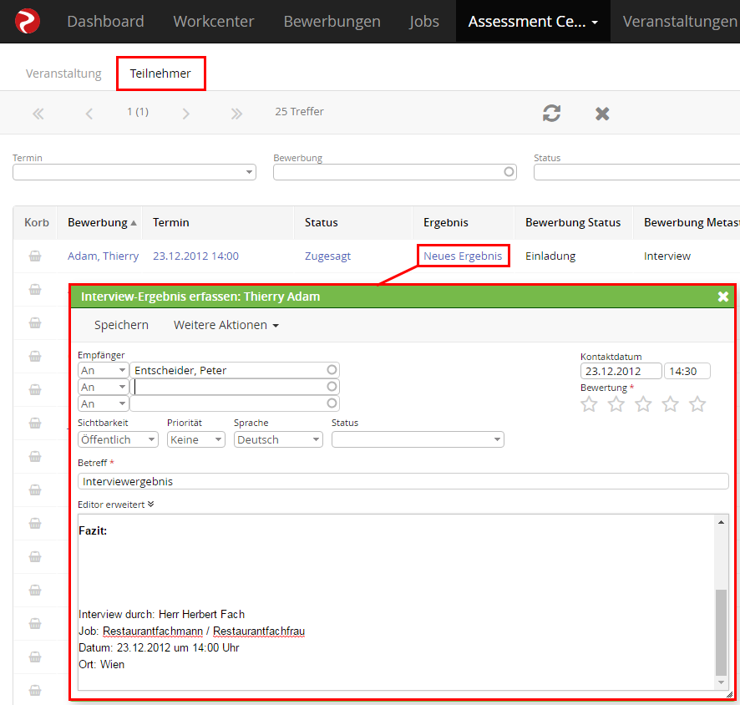Click the Fazit text in the editor

[x=93, y=530]
